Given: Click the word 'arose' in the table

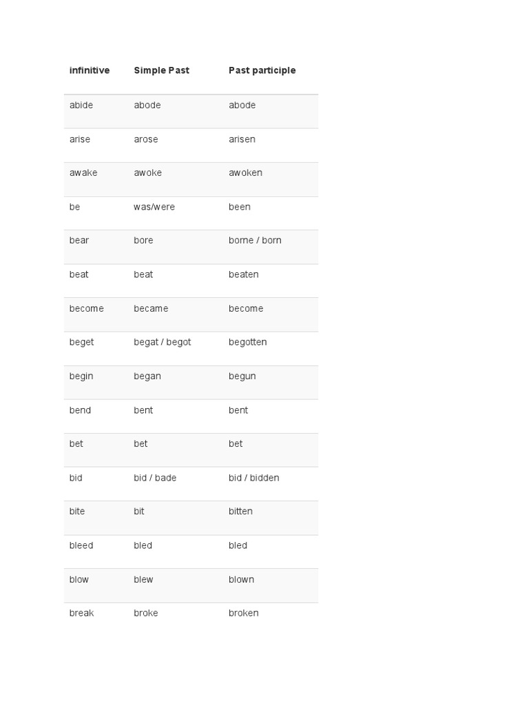Looking at the screenshot, I should click(146, 139).
